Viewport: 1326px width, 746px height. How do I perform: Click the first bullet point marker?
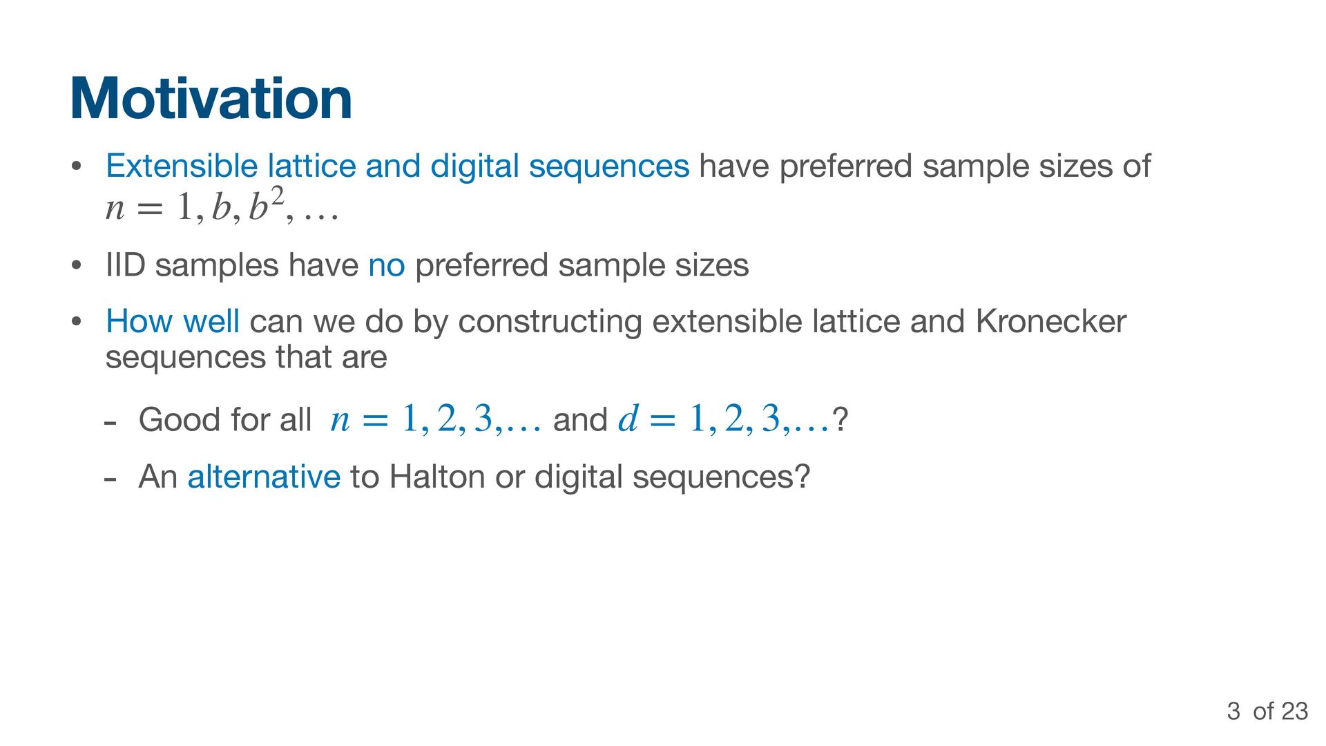77,166
